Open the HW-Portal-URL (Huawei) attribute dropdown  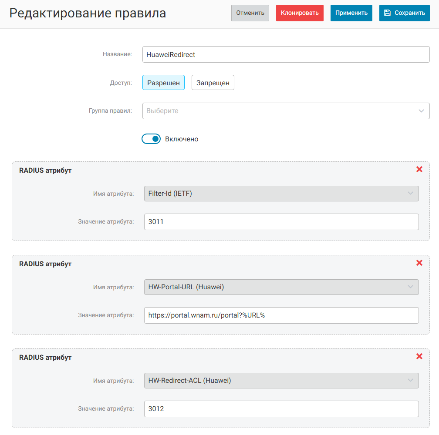[x=281, y=287]
